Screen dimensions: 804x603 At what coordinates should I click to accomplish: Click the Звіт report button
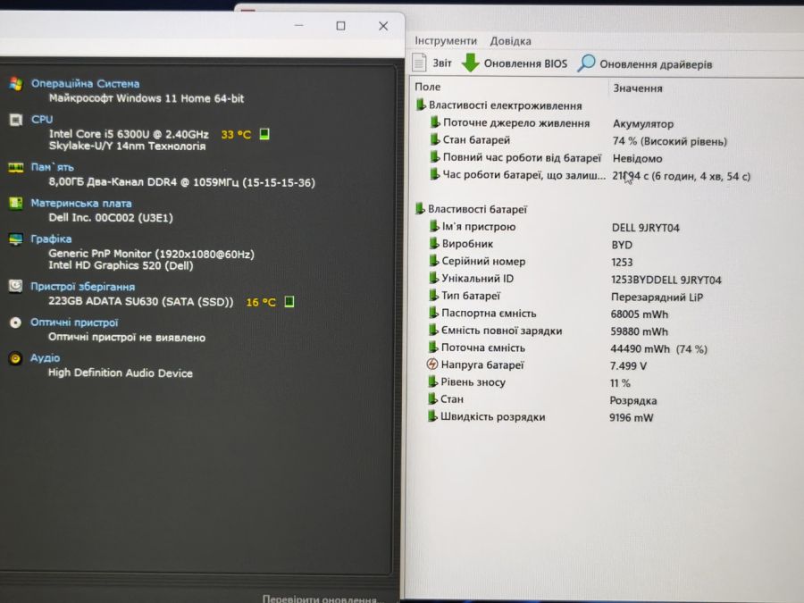tap(432, 63)
